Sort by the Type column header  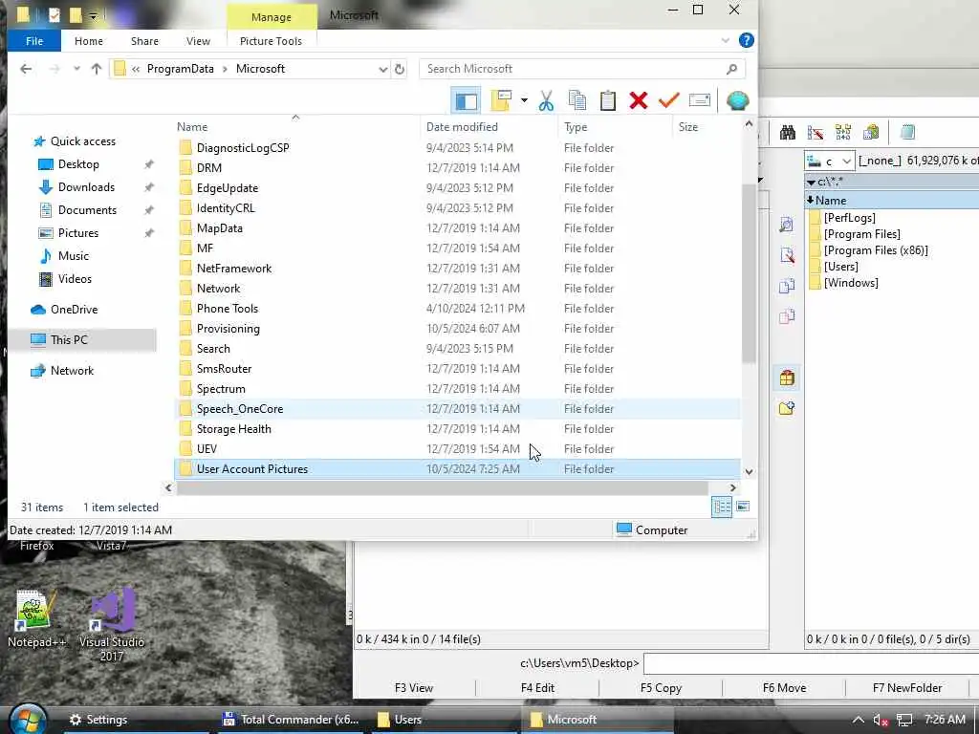575,127
